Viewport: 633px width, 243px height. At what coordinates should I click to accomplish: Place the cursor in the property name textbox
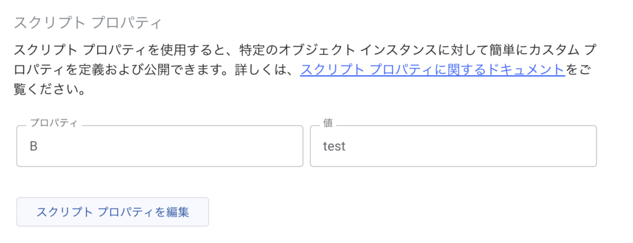click(160, 146)
